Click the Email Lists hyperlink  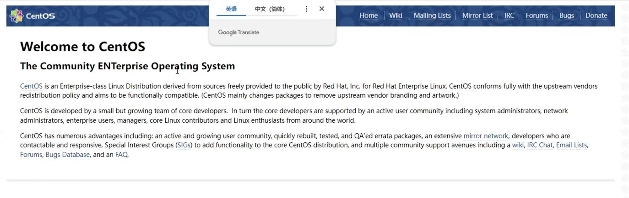click(571, 145)
